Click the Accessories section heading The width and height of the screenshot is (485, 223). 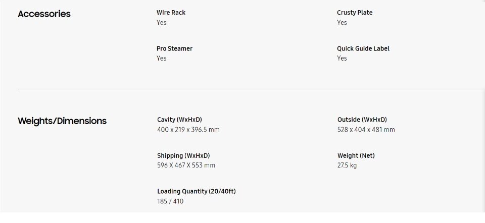pyautogui.click(x=44, y=14)
